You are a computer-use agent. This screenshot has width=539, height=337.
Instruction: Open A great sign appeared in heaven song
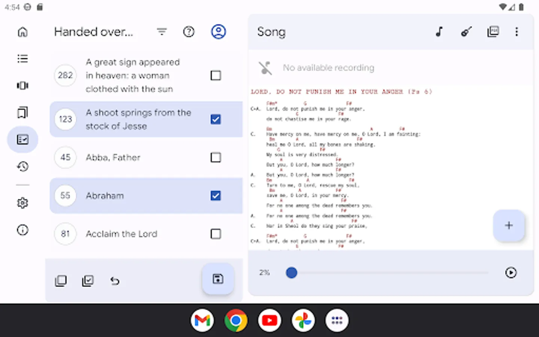click(133, 76)
